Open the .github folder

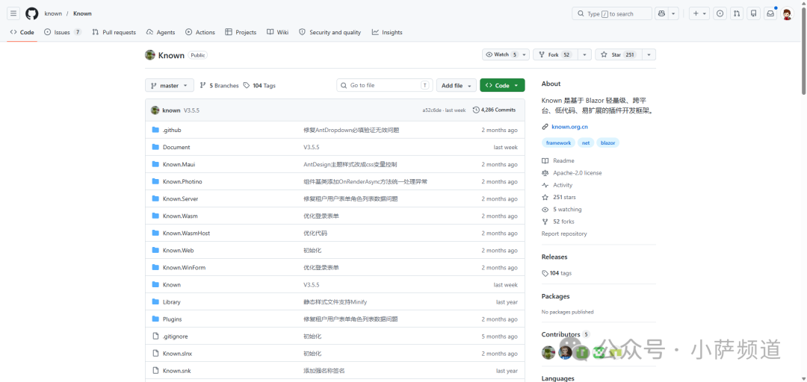(172, 130)
